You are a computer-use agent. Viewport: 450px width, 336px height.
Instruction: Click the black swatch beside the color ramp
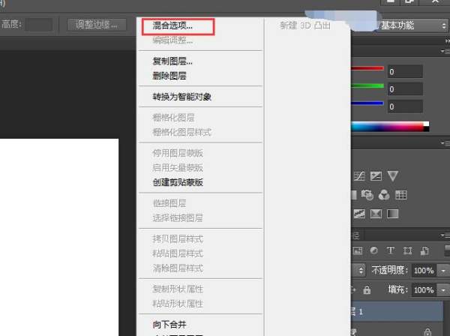click(x=427, y=129)
